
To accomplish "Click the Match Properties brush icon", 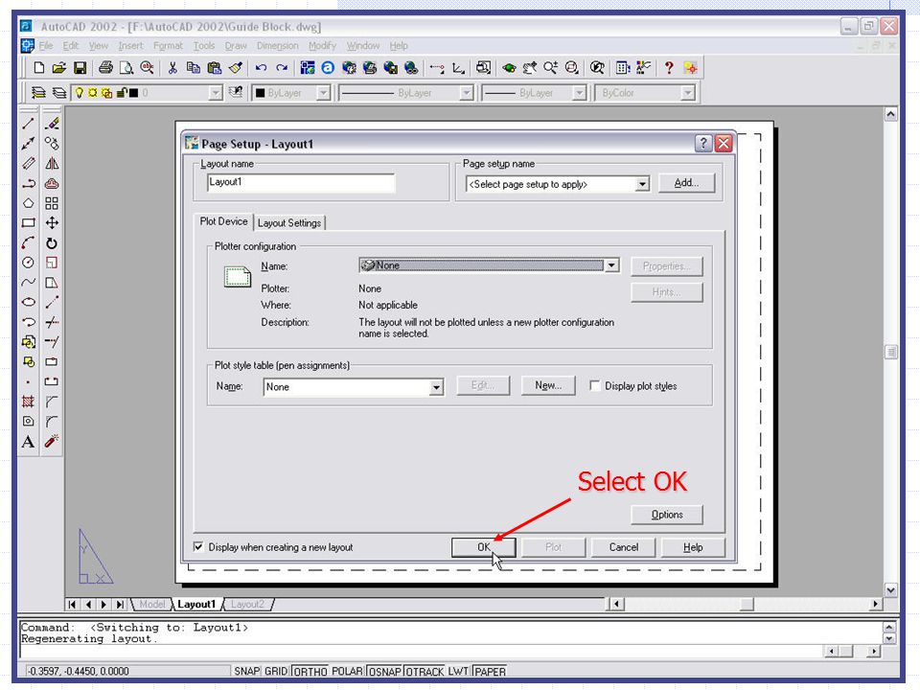I will tap(236, 68).
